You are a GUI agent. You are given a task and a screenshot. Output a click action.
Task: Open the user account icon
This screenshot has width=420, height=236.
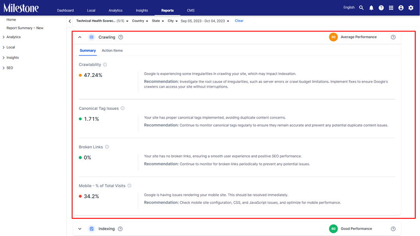[x=401, y=8]
